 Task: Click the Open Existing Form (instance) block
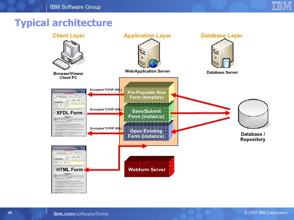(x=148, y=131)
